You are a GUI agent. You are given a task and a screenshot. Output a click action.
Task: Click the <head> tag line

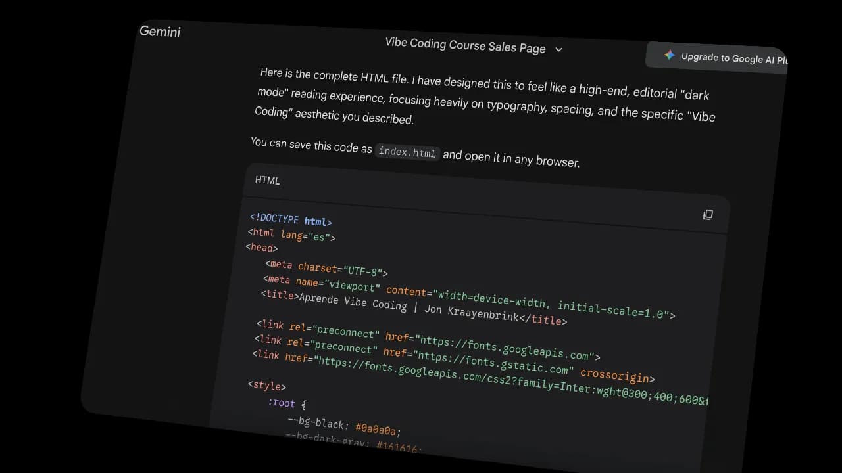click(262, 248)
